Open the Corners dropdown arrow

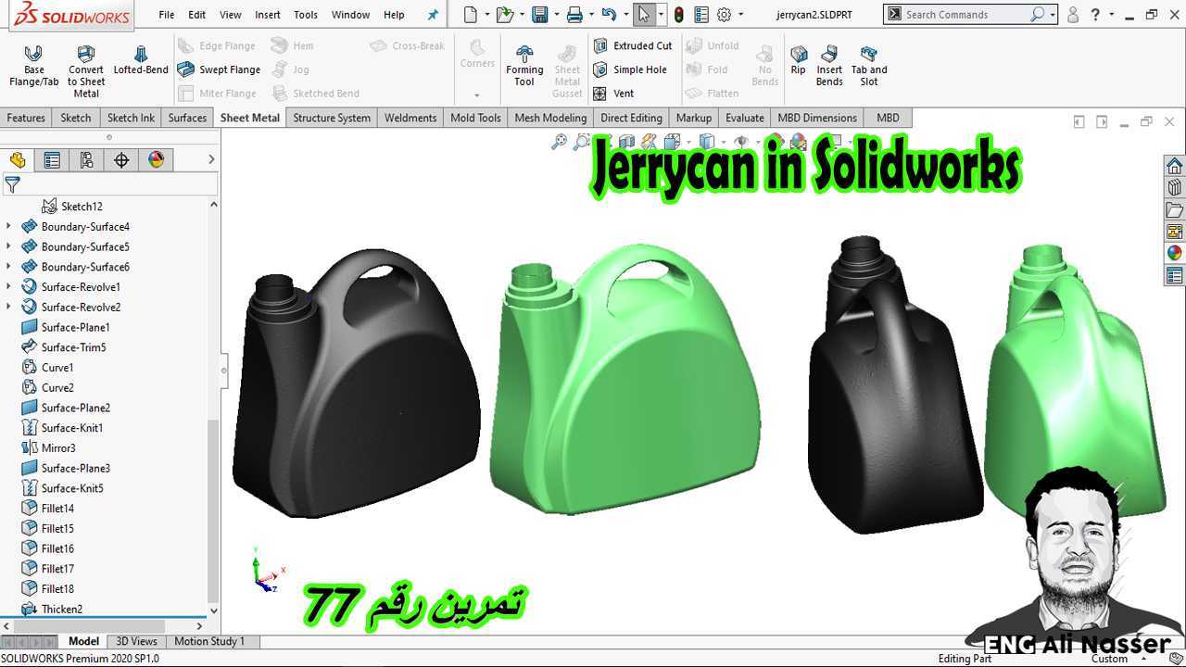[477, 94]
